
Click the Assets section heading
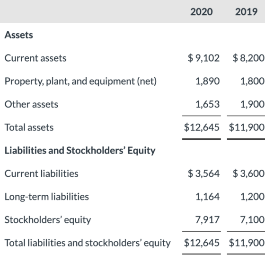(x=19, y=35)
